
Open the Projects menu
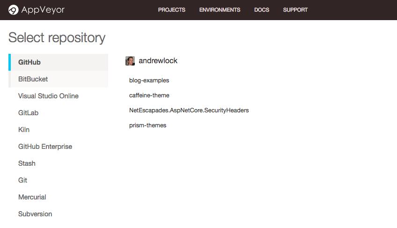pyautogui.click(x=172, y=10)
